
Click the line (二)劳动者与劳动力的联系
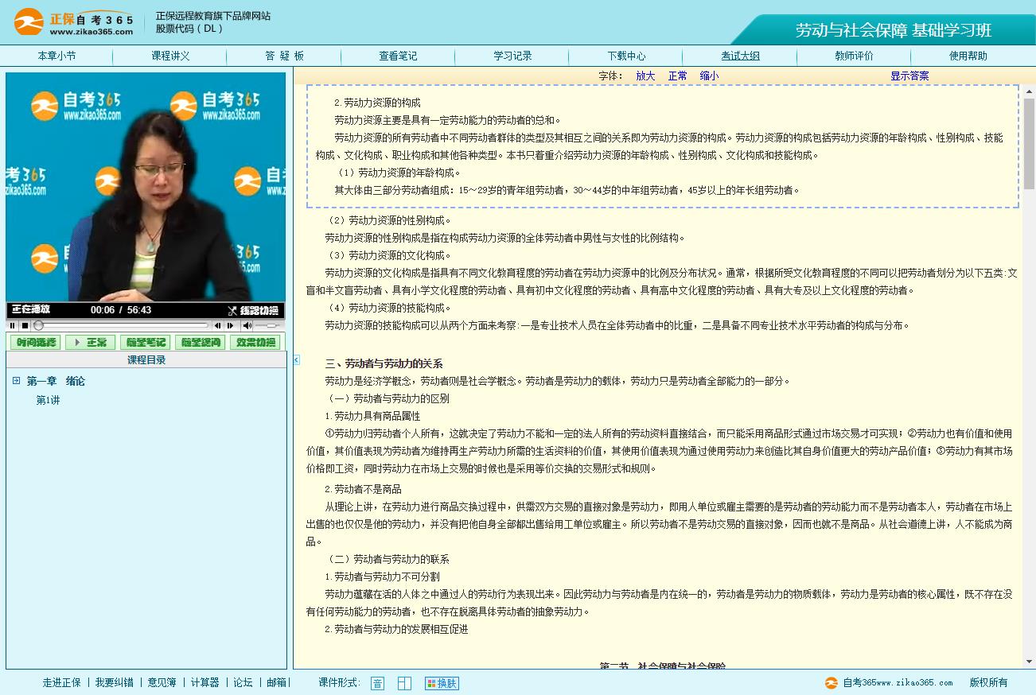389,559
